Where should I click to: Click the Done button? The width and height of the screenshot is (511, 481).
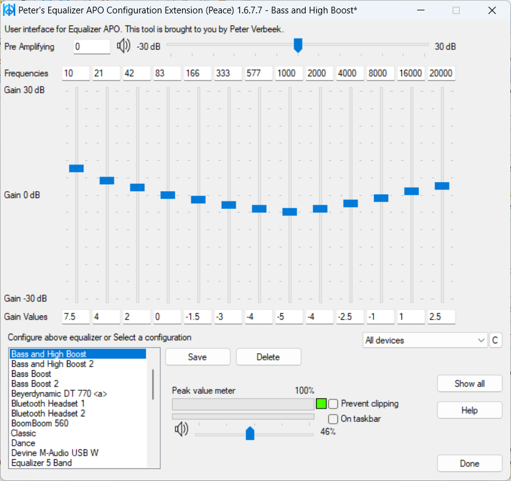[470, 463]
